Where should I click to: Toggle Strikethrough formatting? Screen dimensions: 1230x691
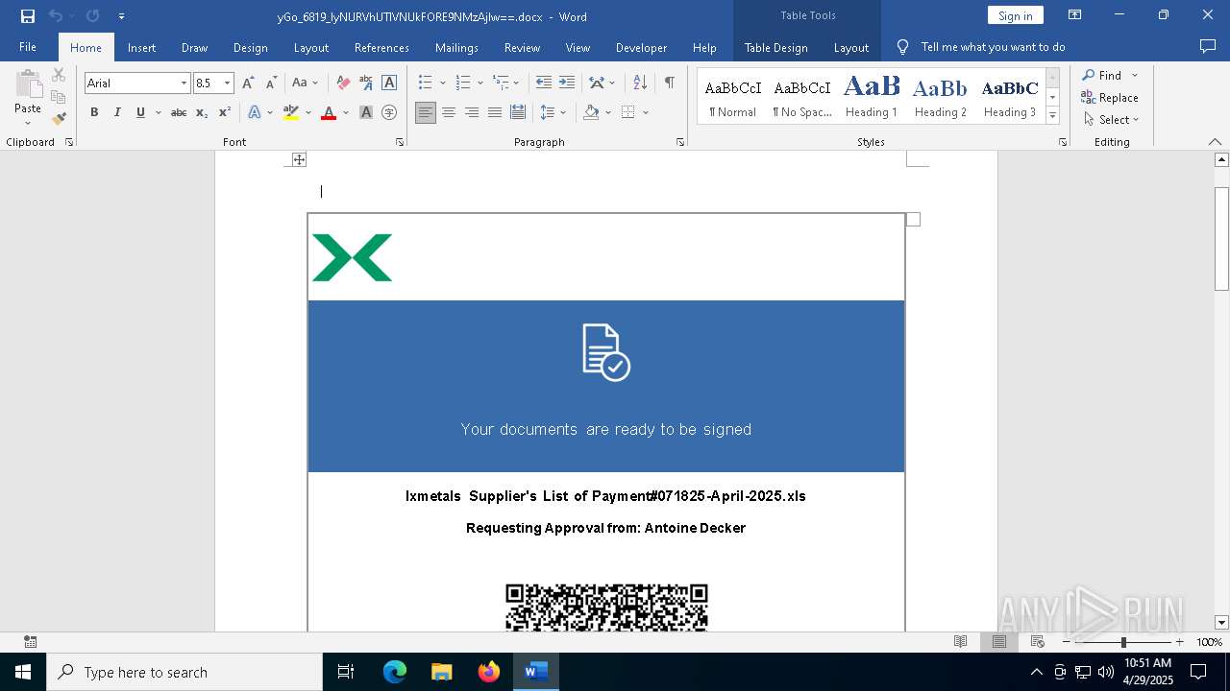pyautogui.click(x=179, y=112)
